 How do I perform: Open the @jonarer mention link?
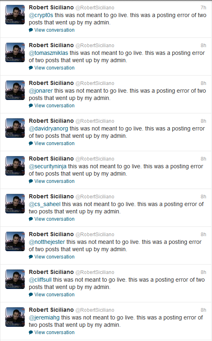(x=41, y=91)
